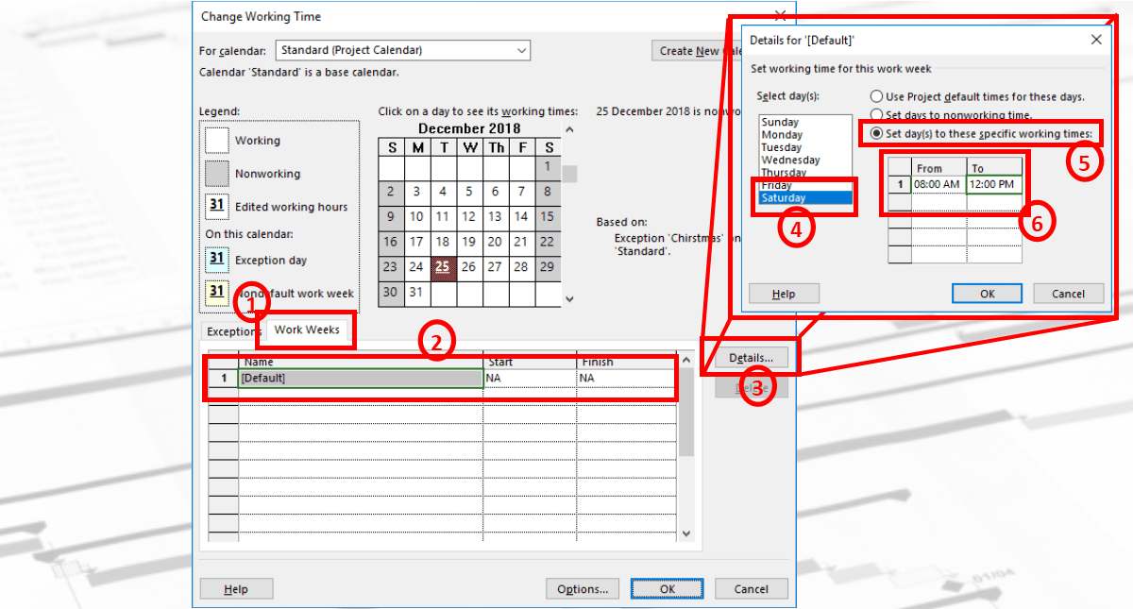The height and width of the screenshot is (609, 1133).
Task: Click the Details... button
Action: click(x=751, y=358)
